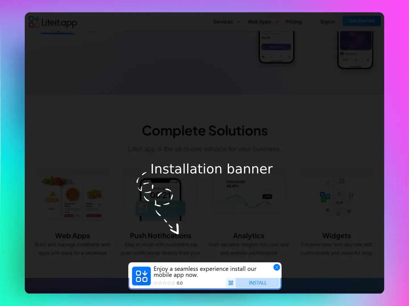Open the Liteit.app logo home link
Screen dimensions: 409x306
click(x=53, y=22)
